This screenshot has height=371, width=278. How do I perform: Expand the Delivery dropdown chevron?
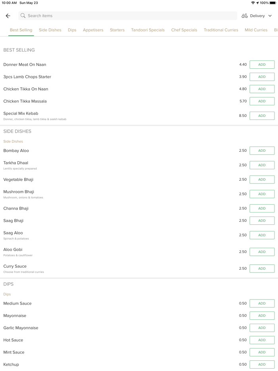coord(270,16)
